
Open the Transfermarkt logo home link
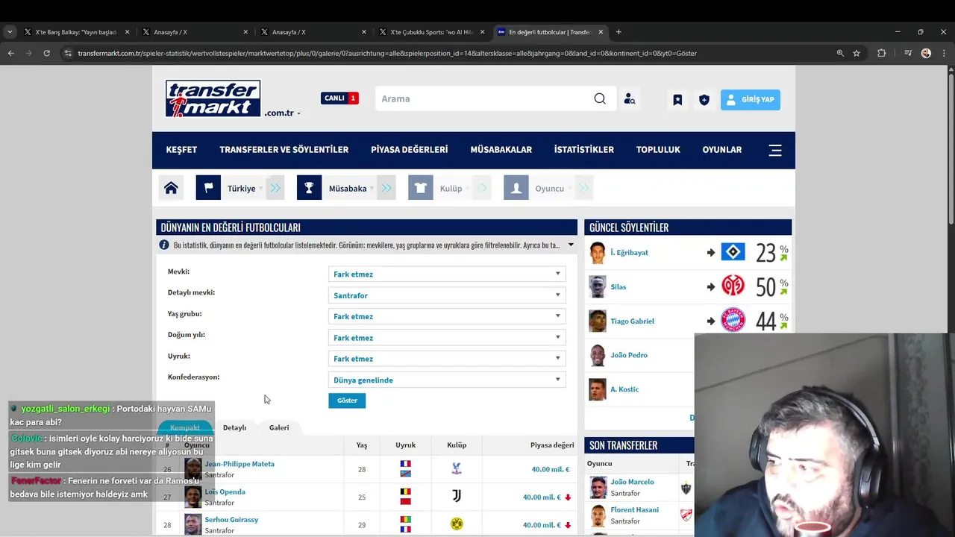[x=213, y=98]
